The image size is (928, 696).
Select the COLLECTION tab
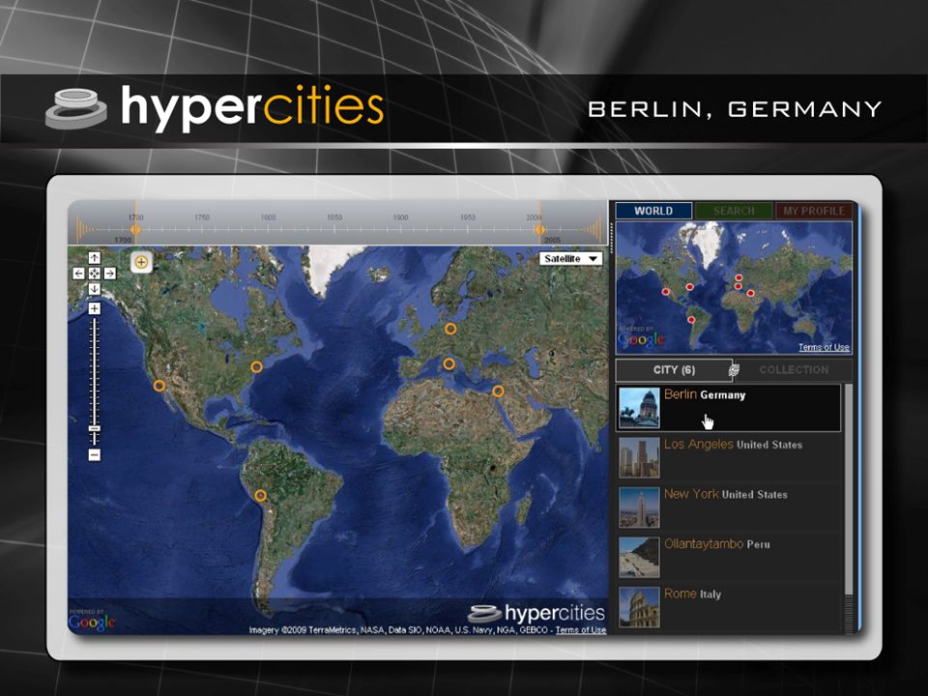794,370
